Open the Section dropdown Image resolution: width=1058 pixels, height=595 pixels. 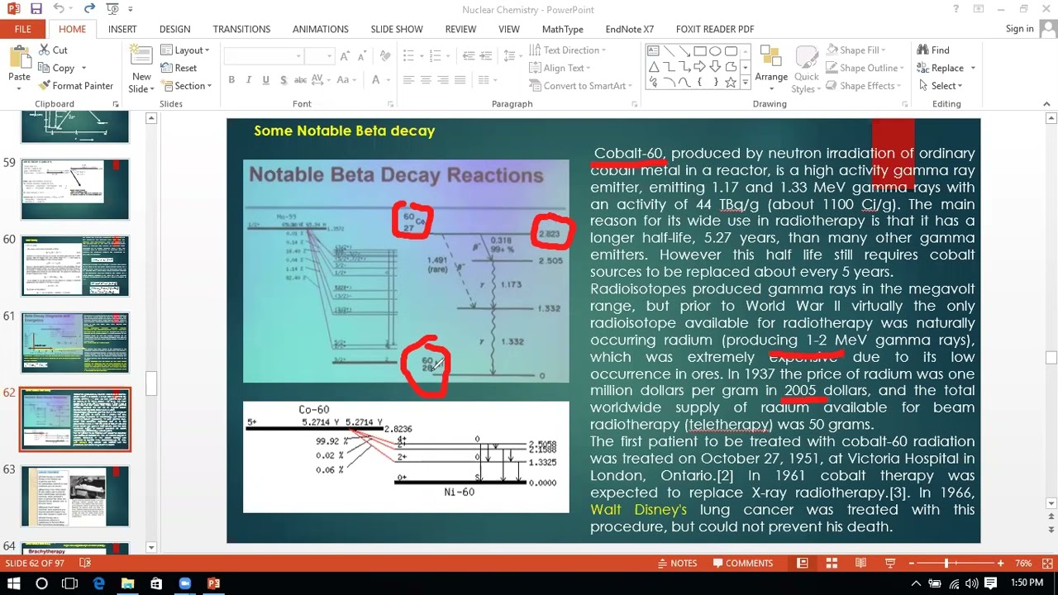click(187, 86)
